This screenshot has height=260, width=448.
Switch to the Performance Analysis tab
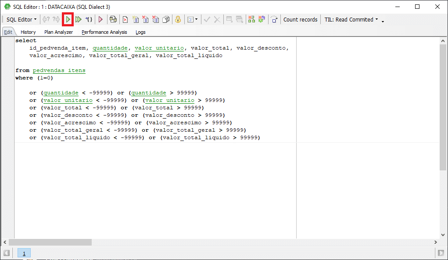(104, 32)
